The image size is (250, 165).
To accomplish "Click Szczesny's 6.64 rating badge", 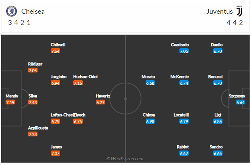I will (240, 102).
